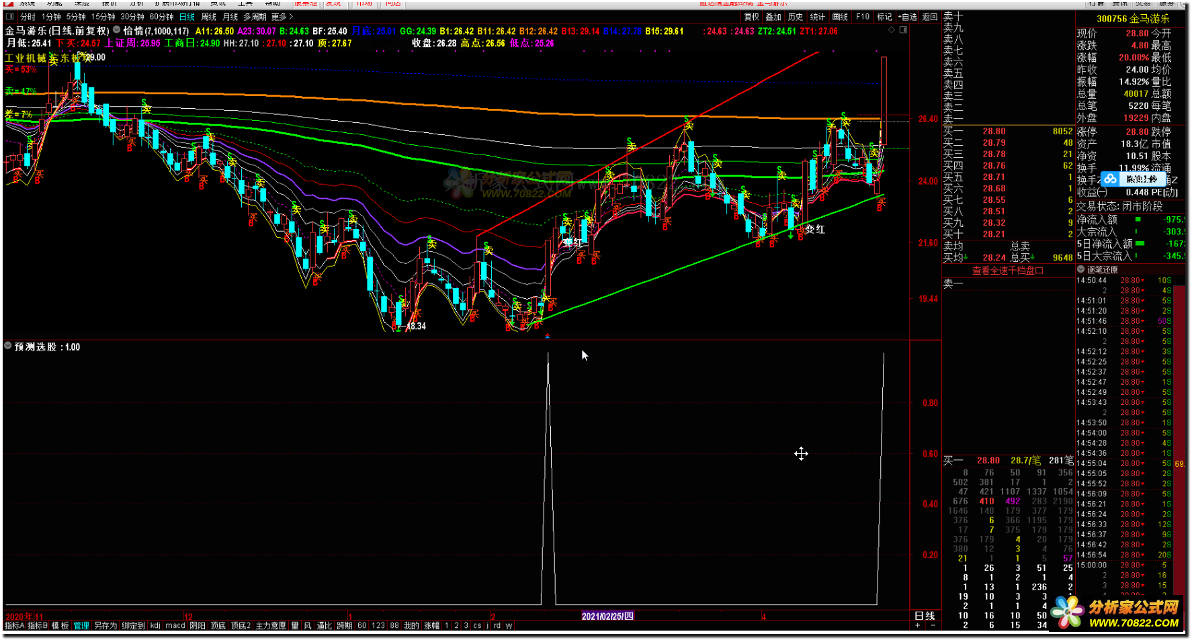Select the 1分钟 period
The width and height of the screenshot is (1192, 640).
click(x=51, y=17)
